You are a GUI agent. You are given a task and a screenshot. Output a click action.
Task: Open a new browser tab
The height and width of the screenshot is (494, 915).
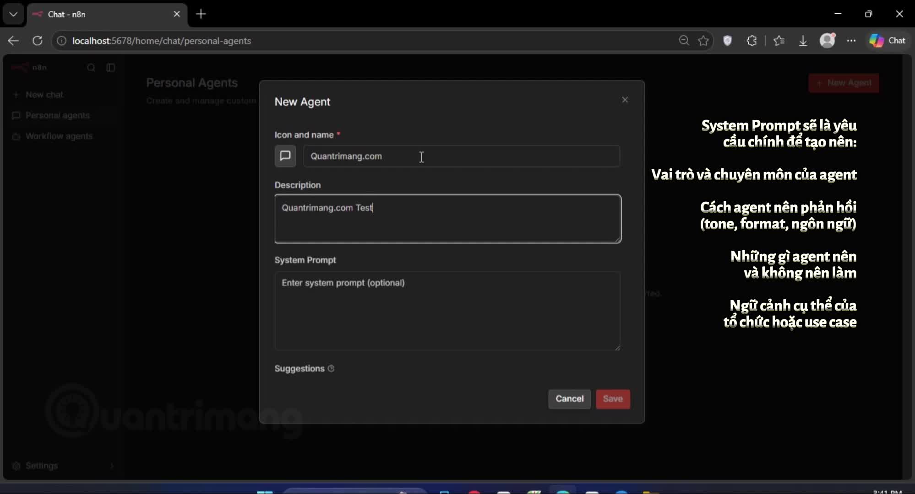pyautogui.click(x=201, y=14)
